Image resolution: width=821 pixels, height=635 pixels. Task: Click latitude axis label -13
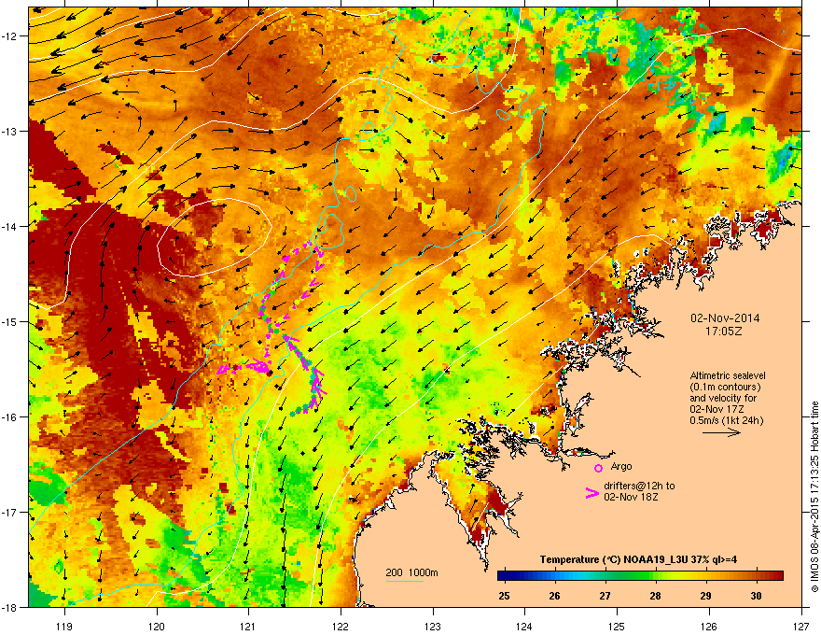[9, 131]
